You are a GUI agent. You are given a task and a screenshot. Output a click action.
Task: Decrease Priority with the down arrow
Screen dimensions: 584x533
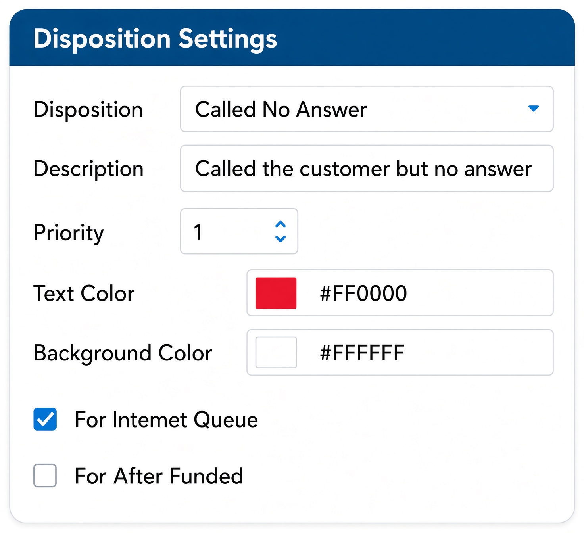click(280, 239)
